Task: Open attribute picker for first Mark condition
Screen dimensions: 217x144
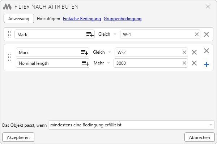Action: click(x=90, y=34)
